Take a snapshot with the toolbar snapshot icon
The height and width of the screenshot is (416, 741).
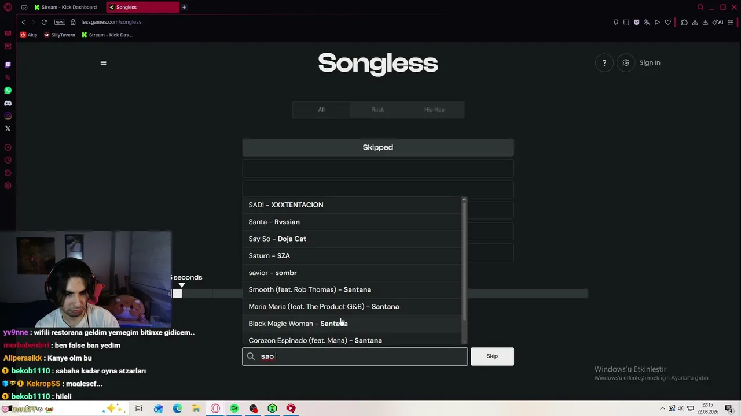coord(626,22)
